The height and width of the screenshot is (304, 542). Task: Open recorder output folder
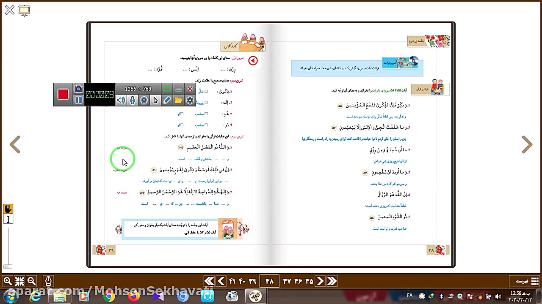tap(178, 100)
